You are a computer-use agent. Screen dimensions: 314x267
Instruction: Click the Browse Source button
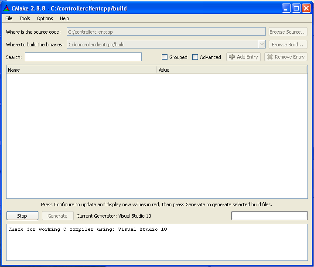[x=288, y=32]
